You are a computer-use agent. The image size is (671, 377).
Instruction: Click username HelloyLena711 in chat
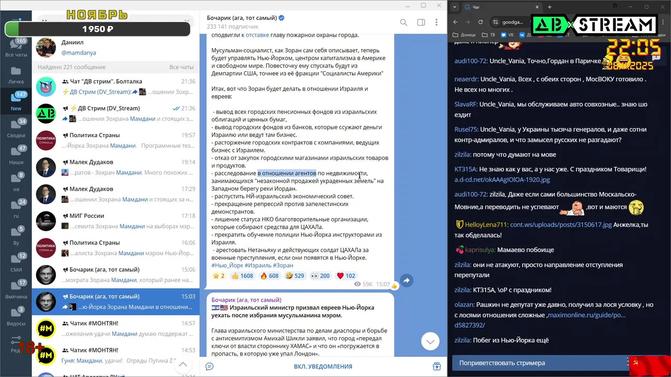(x=486, y=225)
